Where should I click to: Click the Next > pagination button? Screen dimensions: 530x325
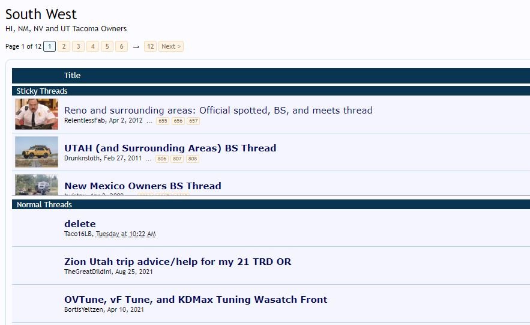tap(171, 46)
